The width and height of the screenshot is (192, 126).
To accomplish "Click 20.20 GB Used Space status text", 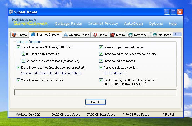I will point(66,115).
